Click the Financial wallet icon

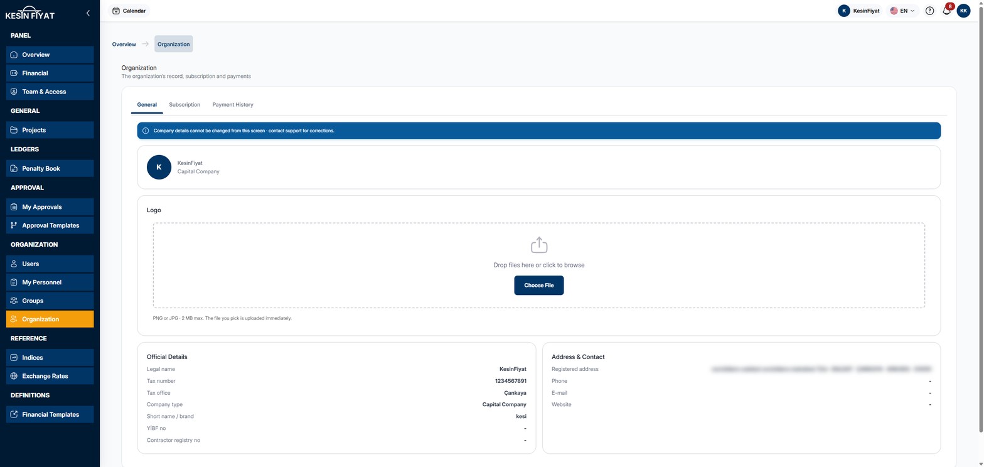pos(14,73)
